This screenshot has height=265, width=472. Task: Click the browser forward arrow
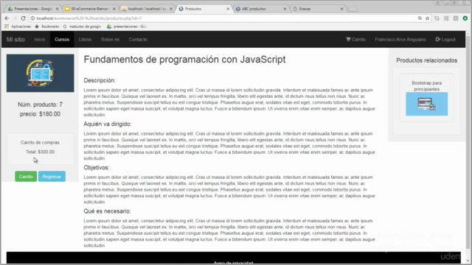pyautogui.click(x=15, y=18)
